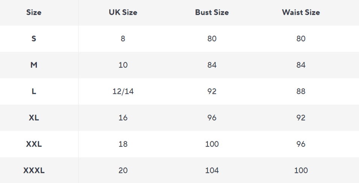359x183 pixels.
Task: Select the XL size row label
Action: (34, 118)
